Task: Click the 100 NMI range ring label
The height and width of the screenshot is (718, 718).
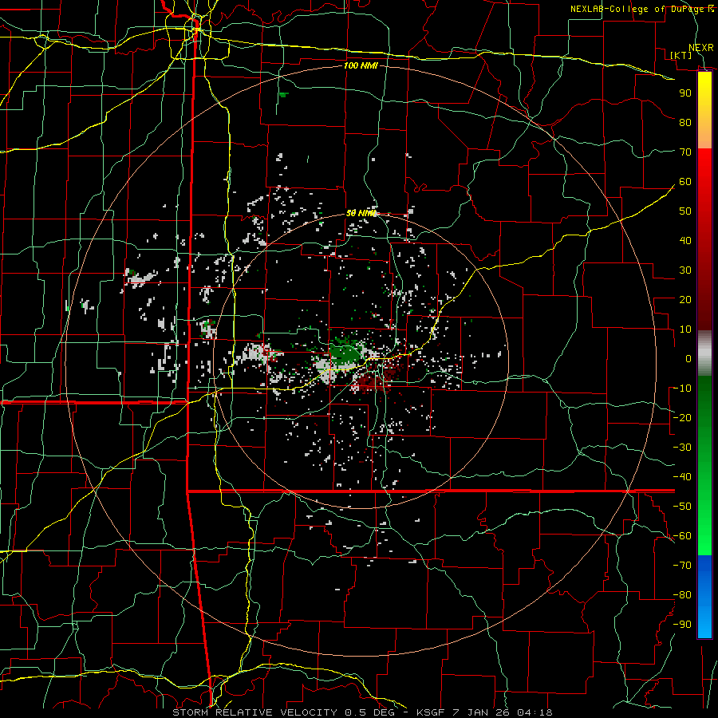Action: 361,65
